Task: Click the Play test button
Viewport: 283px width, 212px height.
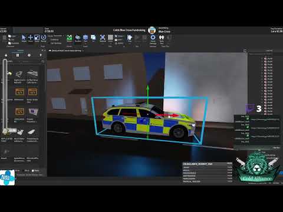Action: (130, 38)
